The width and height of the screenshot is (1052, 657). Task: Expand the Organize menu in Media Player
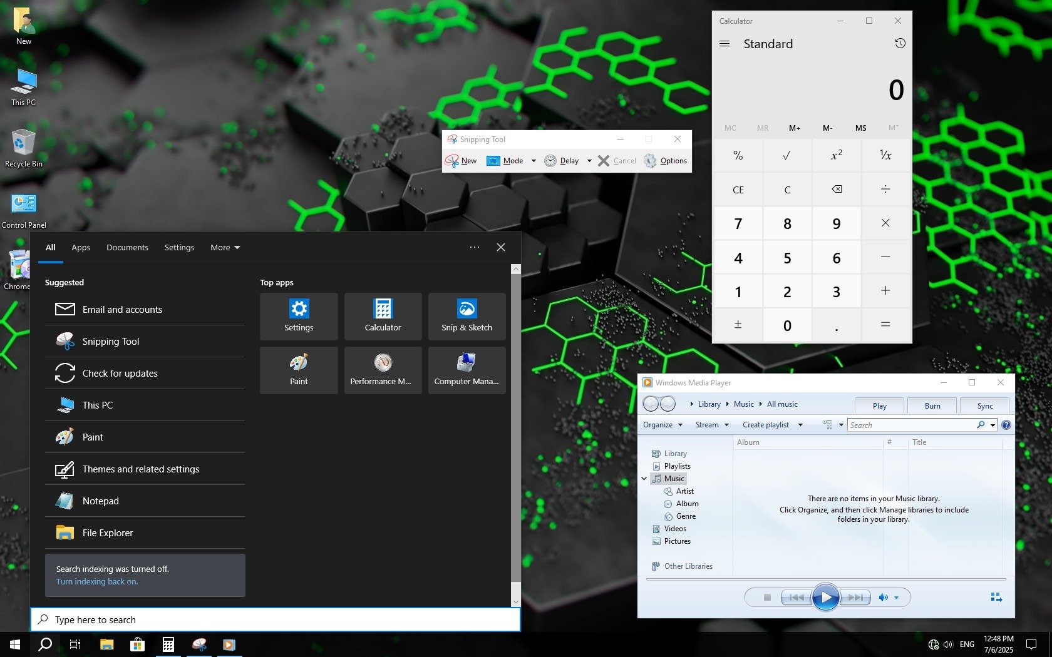coord(663,425)
